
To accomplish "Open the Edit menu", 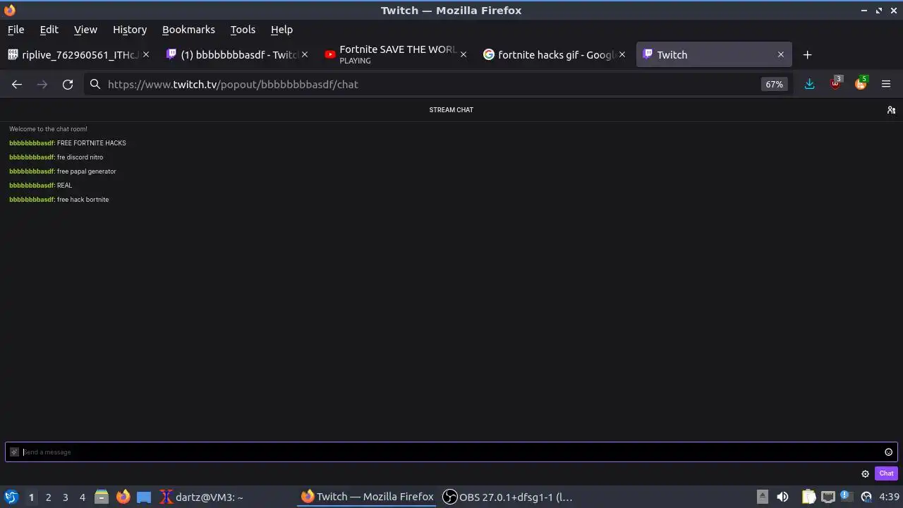I will [49, 30].
